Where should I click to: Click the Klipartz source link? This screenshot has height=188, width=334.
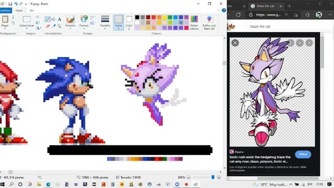[x=236, y=152]
